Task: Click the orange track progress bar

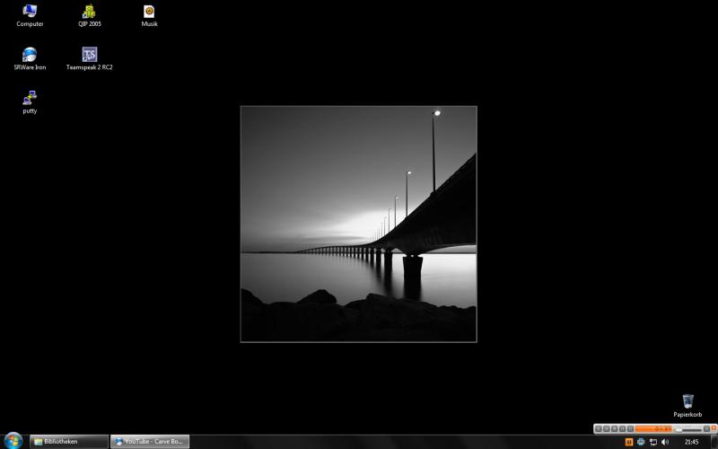Action: click(652, 429)
